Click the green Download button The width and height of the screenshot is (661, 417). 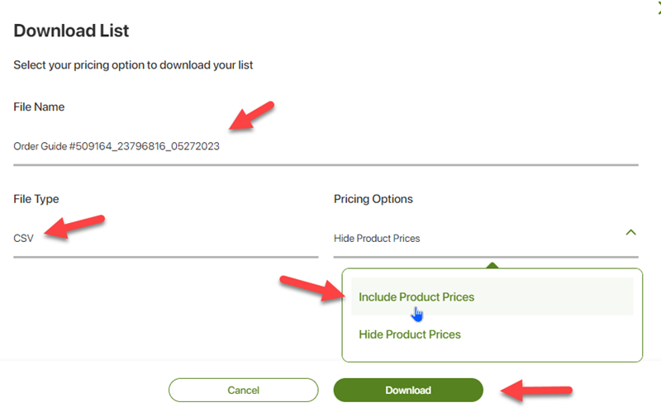pos(408,390)
